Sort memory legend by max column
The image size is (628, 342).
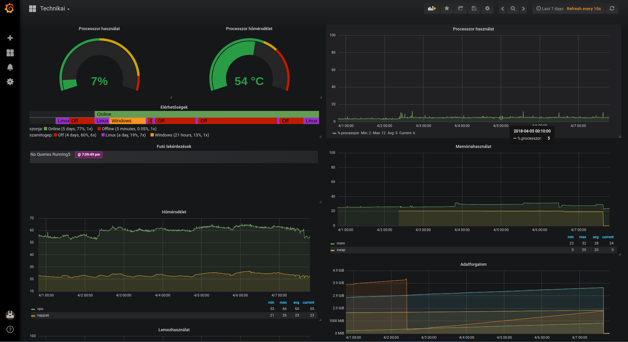tap(583, 237)
